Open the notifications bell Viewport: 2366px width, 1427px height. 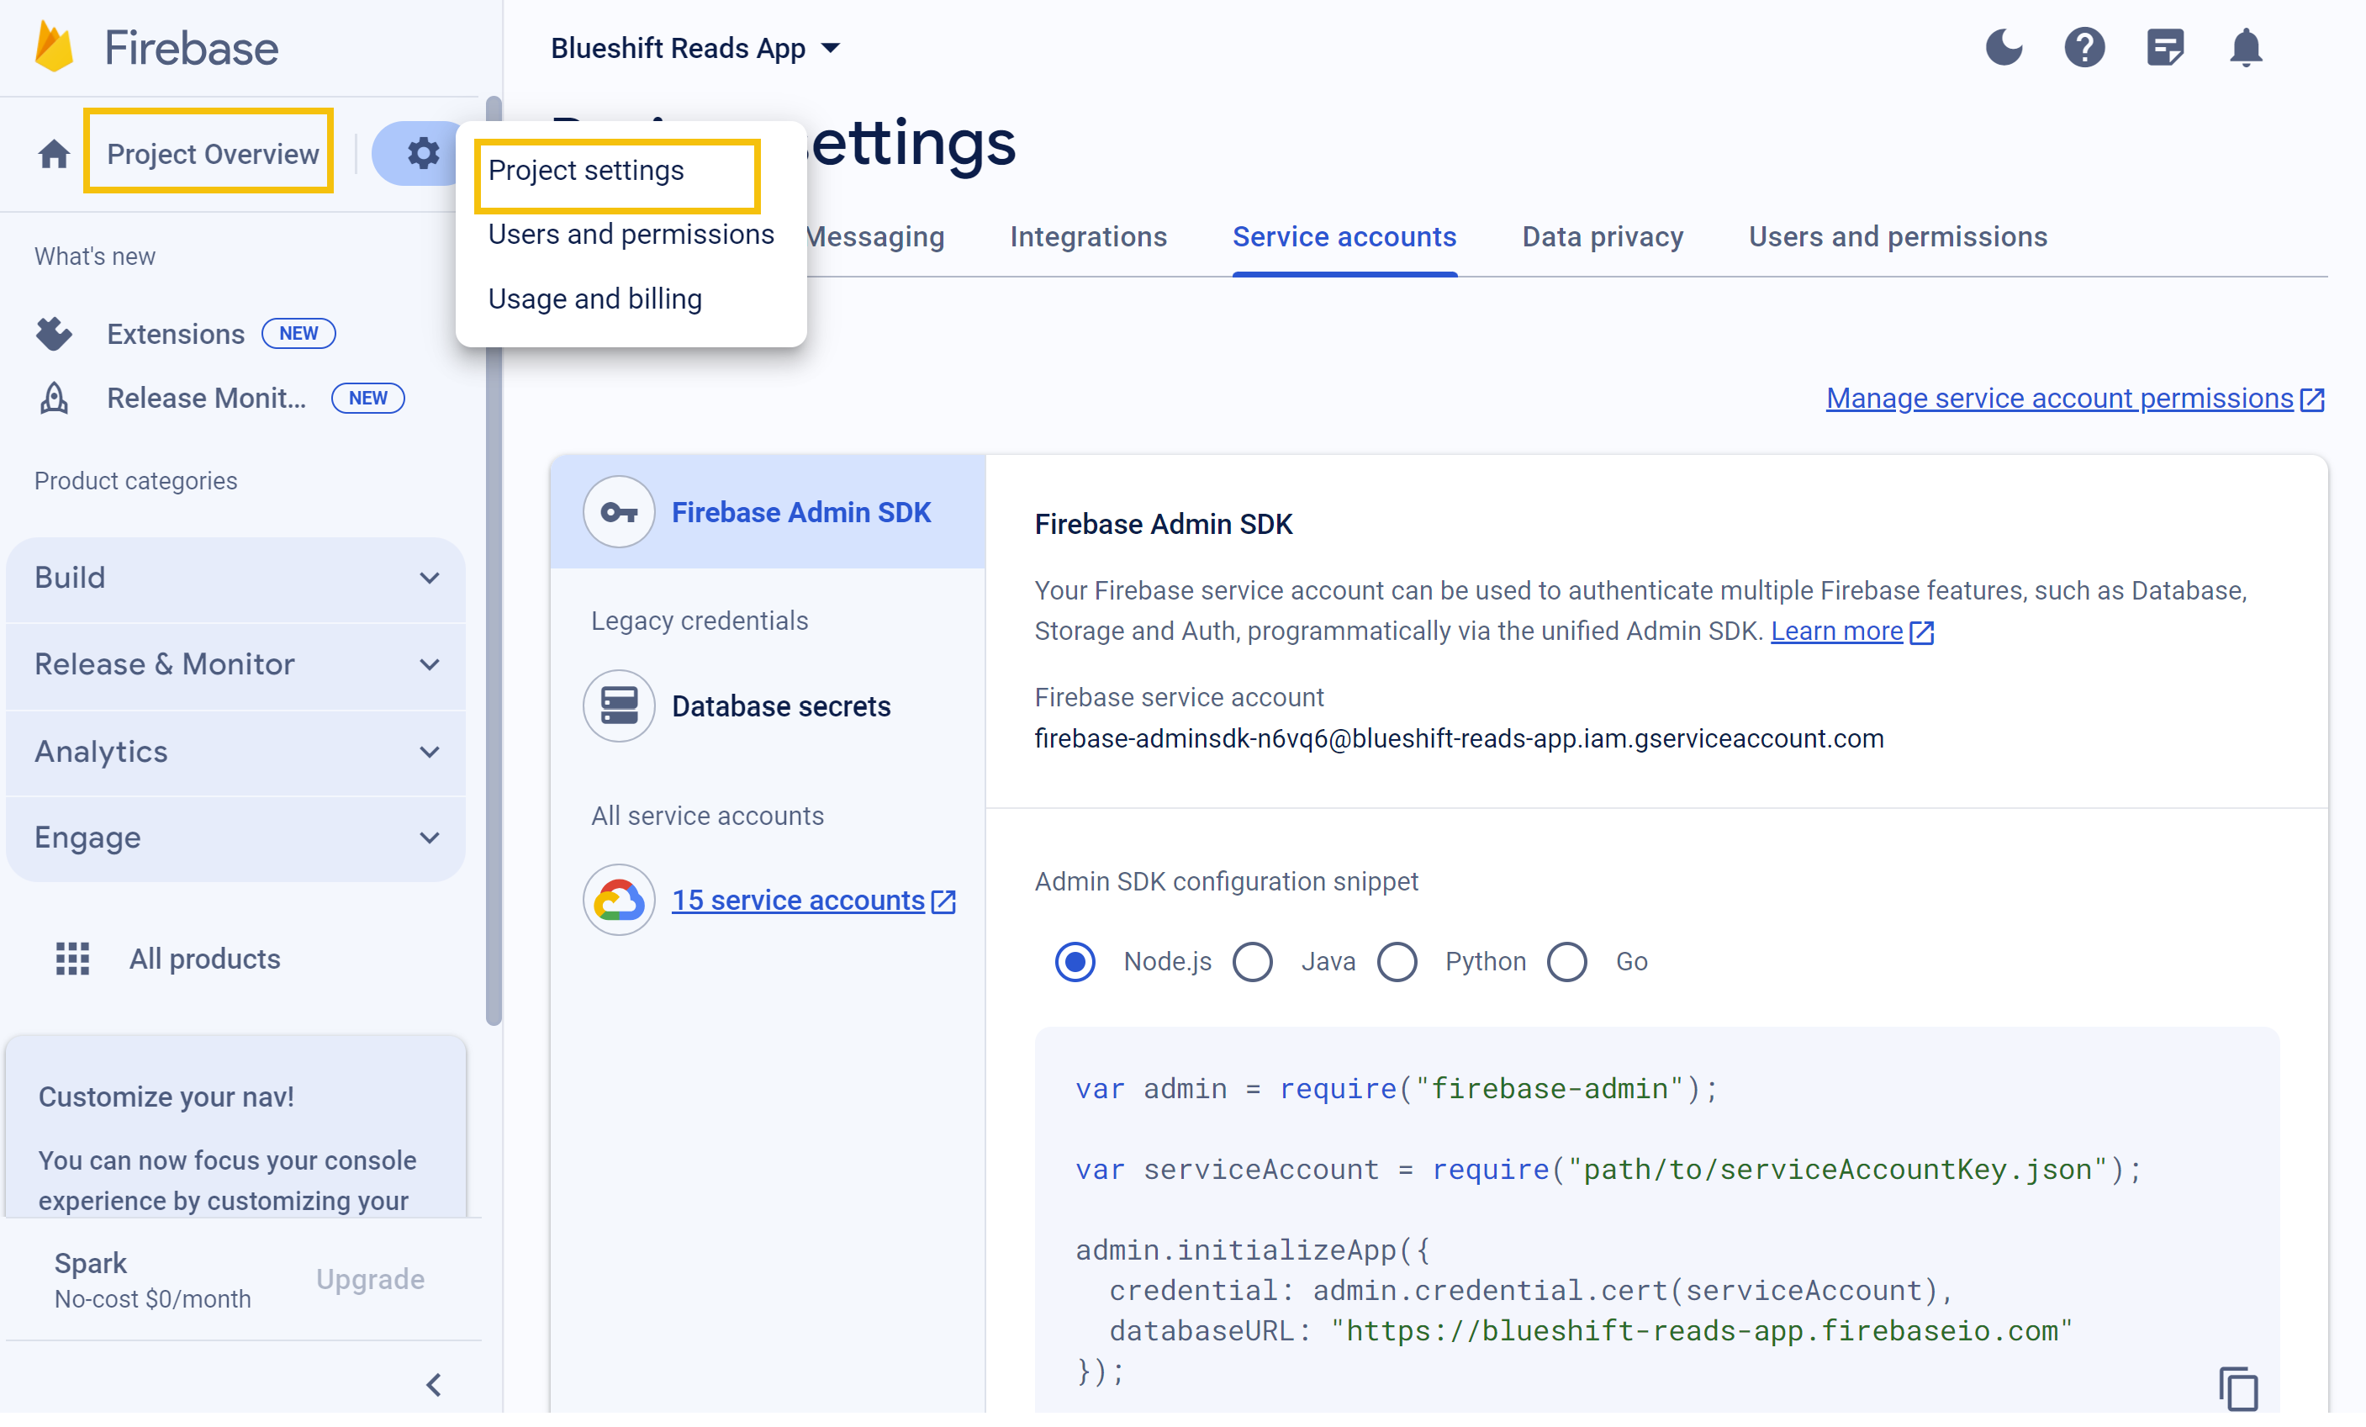coord(2245,47)
